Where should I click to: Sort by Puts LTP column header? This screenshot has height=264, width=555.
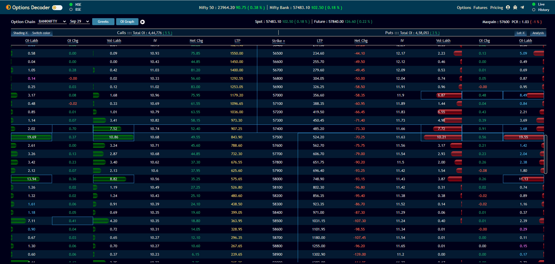point(319,41)
